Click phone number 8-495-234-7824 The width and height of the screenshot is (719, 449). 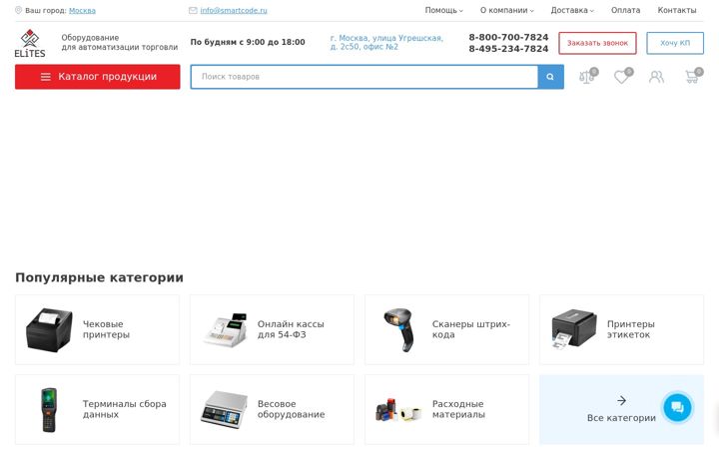pos(508,49)
